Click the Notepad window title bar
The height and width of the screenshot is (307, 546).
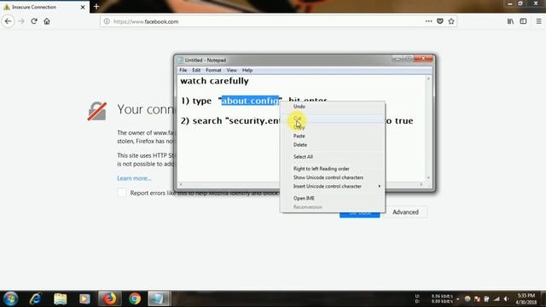point(286,60)
